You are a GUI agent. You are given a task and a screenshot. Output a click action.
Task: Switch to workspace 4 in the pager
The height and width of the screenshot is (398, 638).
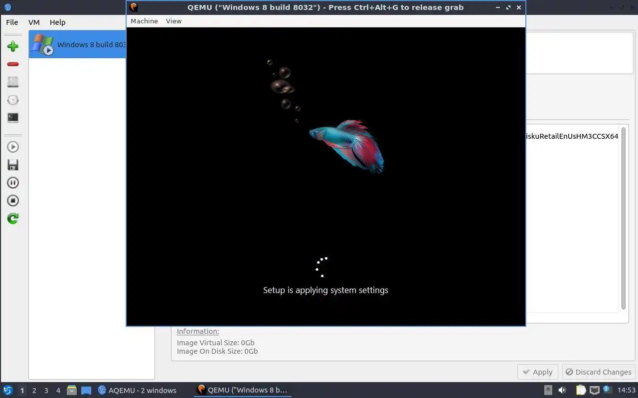58,391
